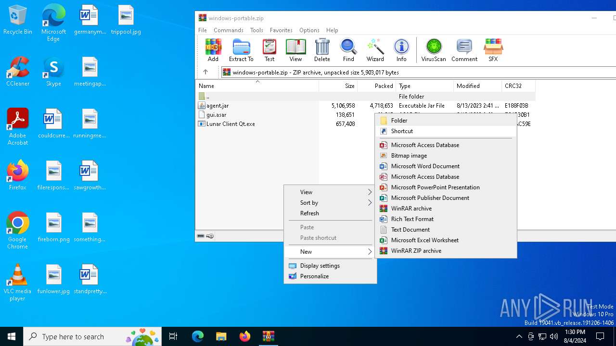Viewport: 616px width, 346px height.
Task: Sort by the CRC32 column header
Action: 518,86
